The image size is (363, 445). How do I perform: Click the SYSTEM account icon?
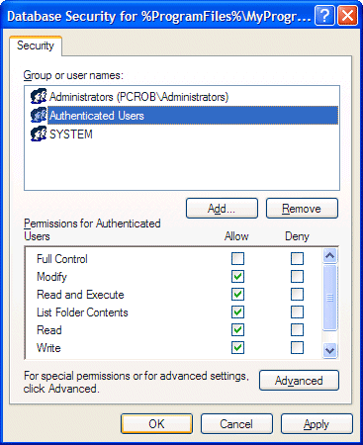pos(39,133)
